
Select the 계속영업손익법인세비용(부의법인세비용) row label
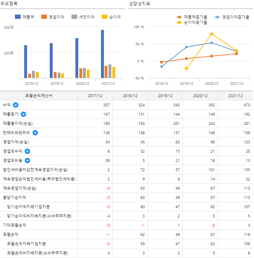click(x=39, y=179)
